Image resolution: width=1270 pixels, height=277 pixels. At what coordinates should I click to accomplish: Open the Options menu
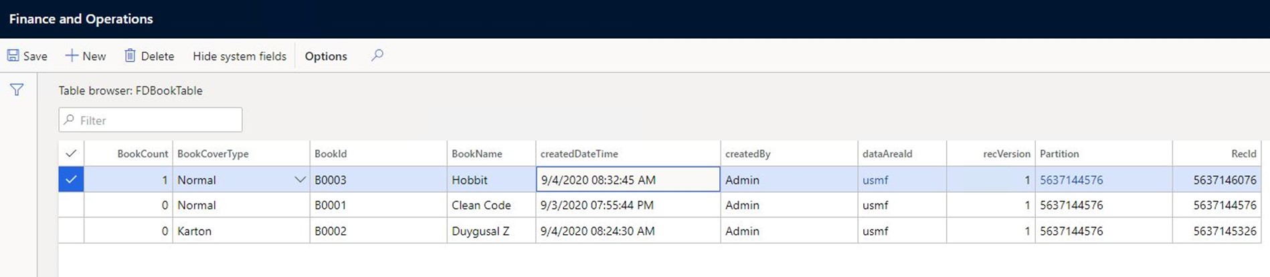pyautogui.click(x=326, y=56)
